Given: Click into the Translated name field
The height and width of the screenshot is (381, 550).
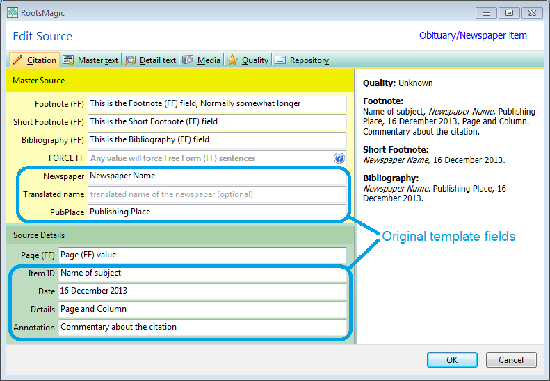Looking at the screenshot, I should pyautogui.click(x=217, y=194).
